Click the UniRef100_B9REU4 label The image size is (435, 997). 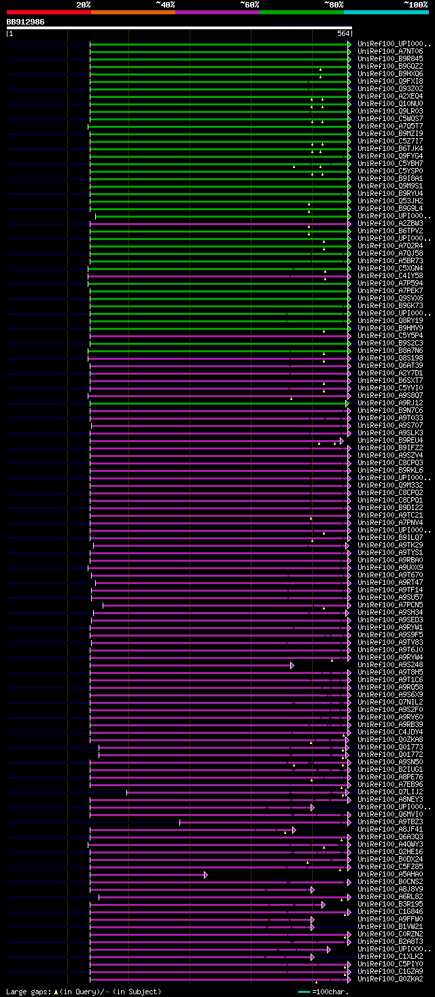click(389, 440)
